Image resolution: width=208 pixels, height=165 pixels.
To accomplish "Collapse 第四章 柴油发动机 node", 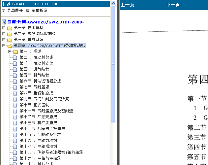I will (x=4, y=46).
